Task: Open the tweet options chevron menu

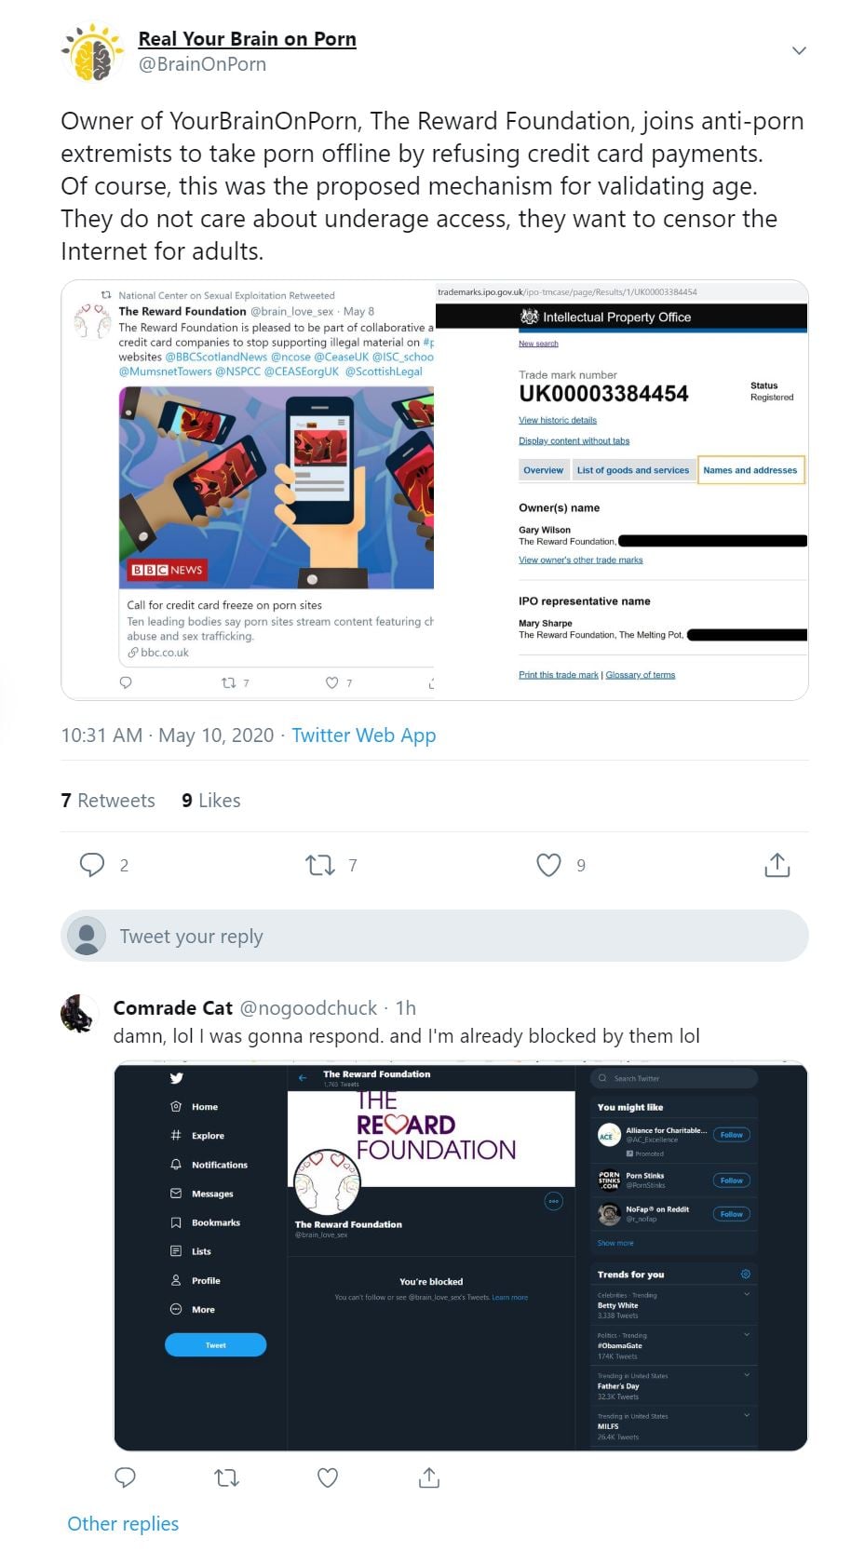Action: [799, 50]
